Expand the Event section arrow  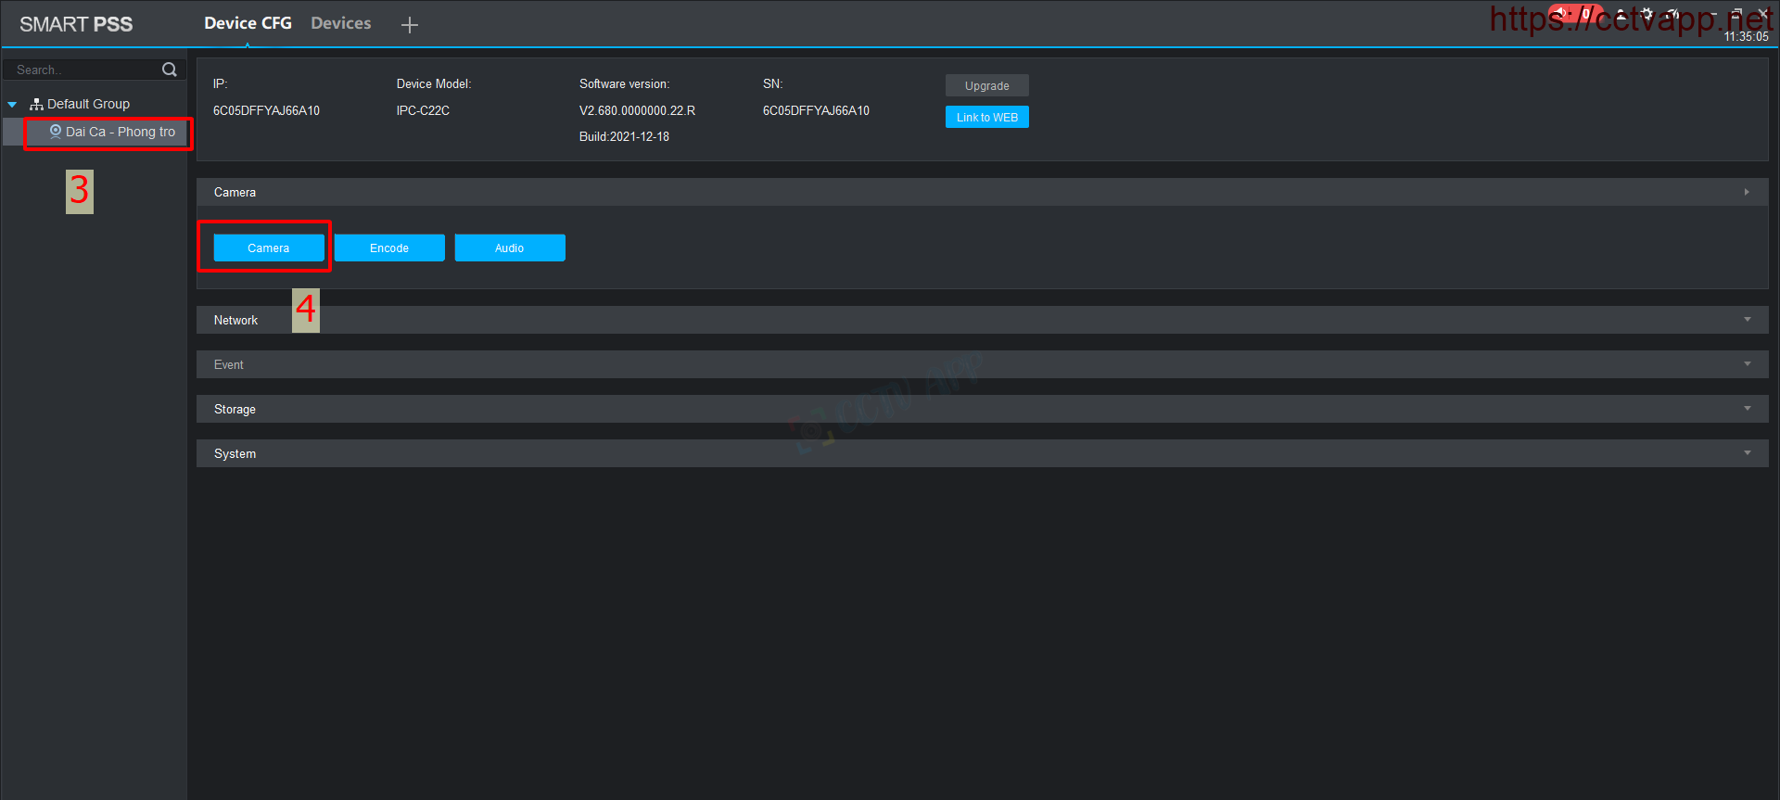click(x=1747, y=364)
